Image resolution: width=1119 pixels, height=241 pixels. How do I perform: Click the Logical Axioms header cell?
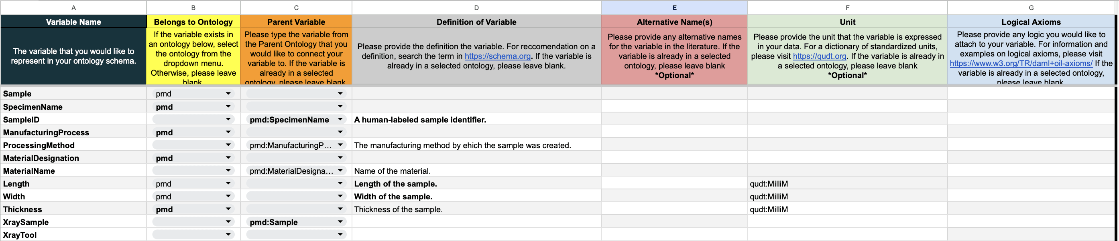click(1031, 22)
